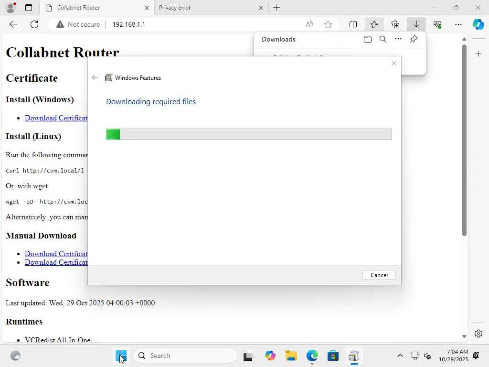Open network status tray icon
489x367 pixels.
(x=415, y=356)
